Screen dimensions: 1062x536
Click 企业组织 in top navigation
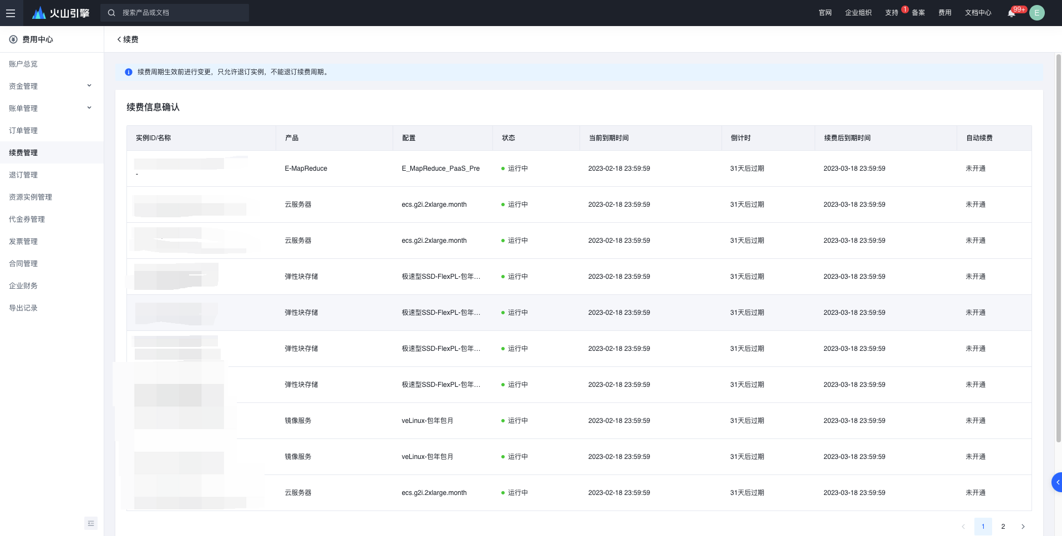point(858,13)
